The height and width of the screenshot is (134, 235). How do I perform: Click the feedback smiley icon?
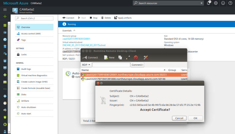223,3
